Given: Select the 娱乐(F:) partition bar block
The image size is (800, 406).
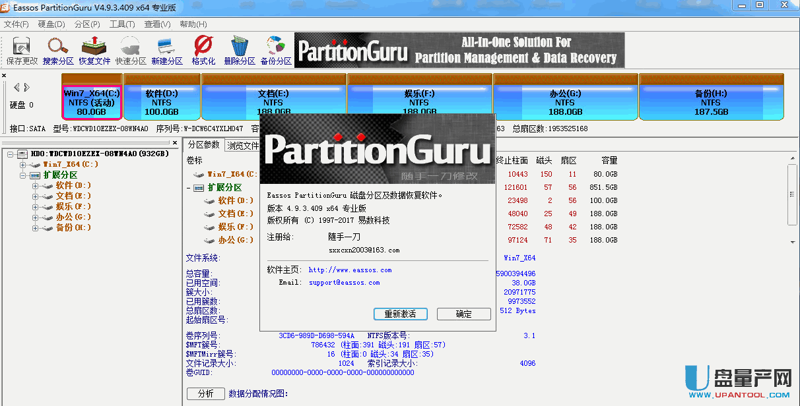Looking at the screenshot, I should [x=419, y=98].
